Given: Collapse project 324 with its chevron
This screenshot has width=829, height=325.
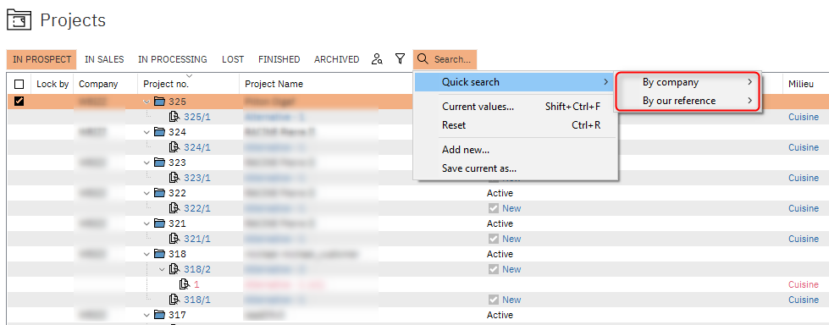Looking at the screenshot, I should point(146,132).
